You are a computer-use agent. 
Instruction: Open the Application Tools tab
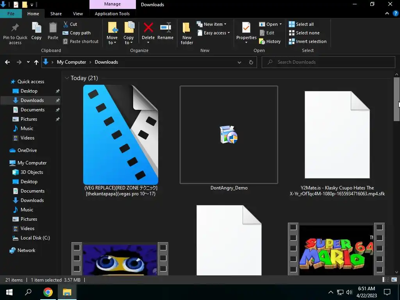coord(112,14)
